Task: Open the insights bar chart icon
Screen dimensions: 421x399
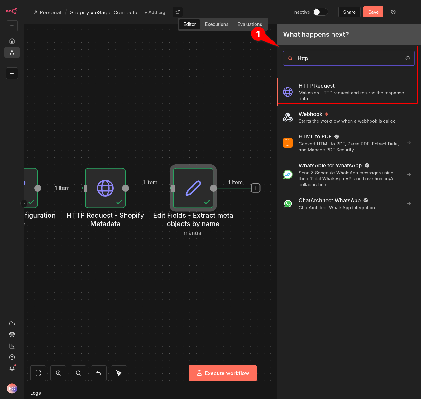Action: (12, 346)
